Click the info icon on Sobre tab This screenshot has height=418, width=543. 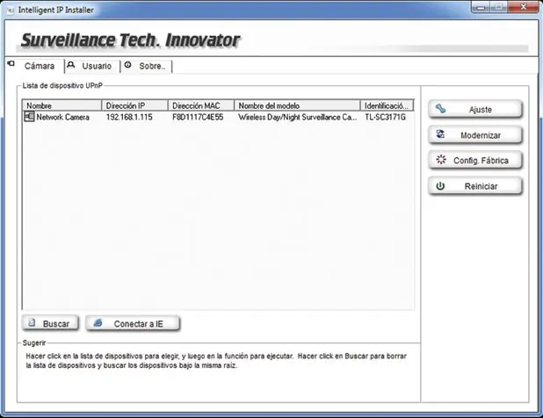coord(127,65)
